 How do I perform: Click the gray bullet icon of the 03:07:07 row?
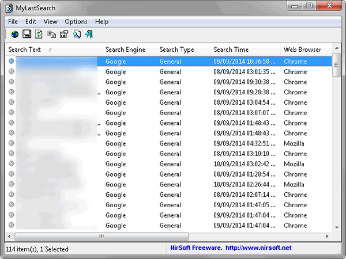click(x=12, y=112)
